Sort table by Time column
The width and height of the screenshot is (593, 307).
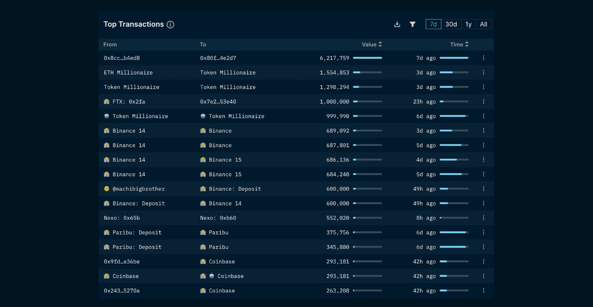459,44
